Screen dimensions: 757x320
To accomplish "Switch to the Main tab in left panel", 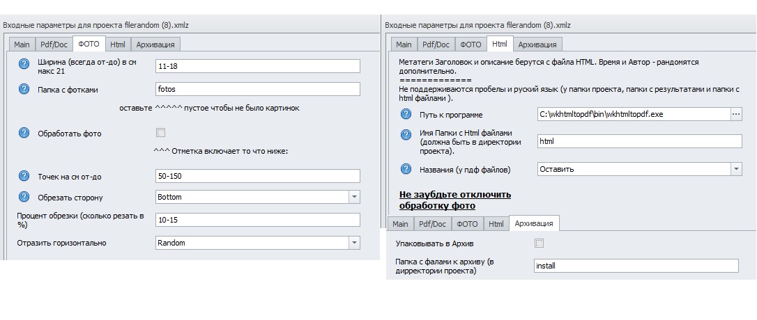I will [x=22, y=44].
